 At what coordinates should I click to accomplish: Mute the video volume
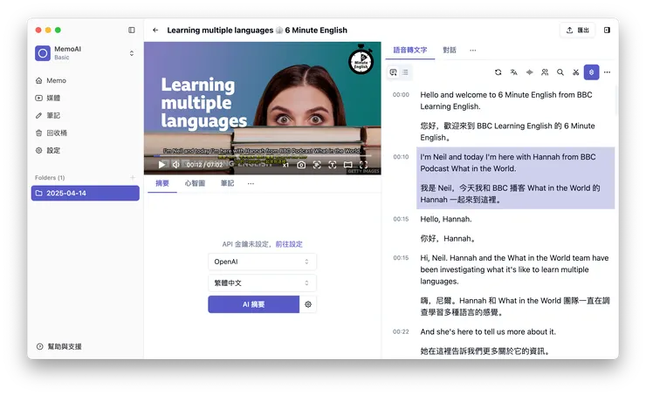[175, 165]
